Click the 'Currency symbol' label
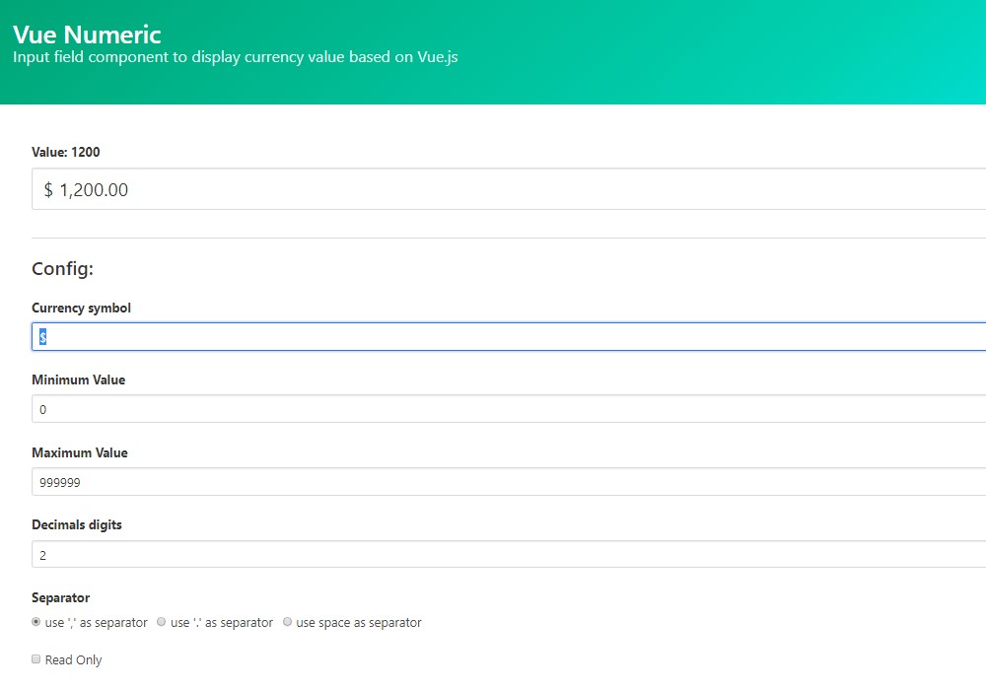986x690 pixels. [x=81, y=308]
